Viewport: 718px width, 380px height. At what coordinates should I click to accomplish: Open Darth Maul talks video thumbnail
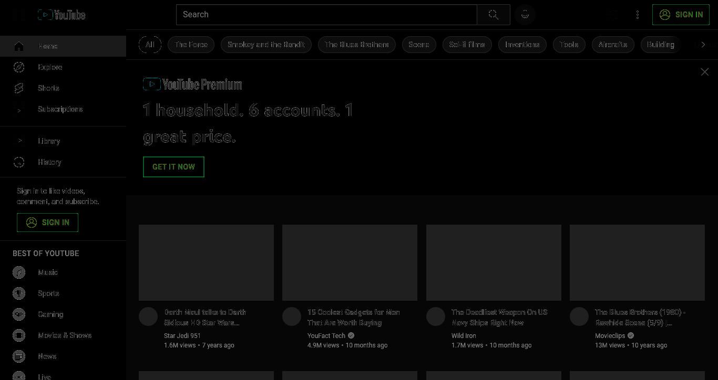206,262
